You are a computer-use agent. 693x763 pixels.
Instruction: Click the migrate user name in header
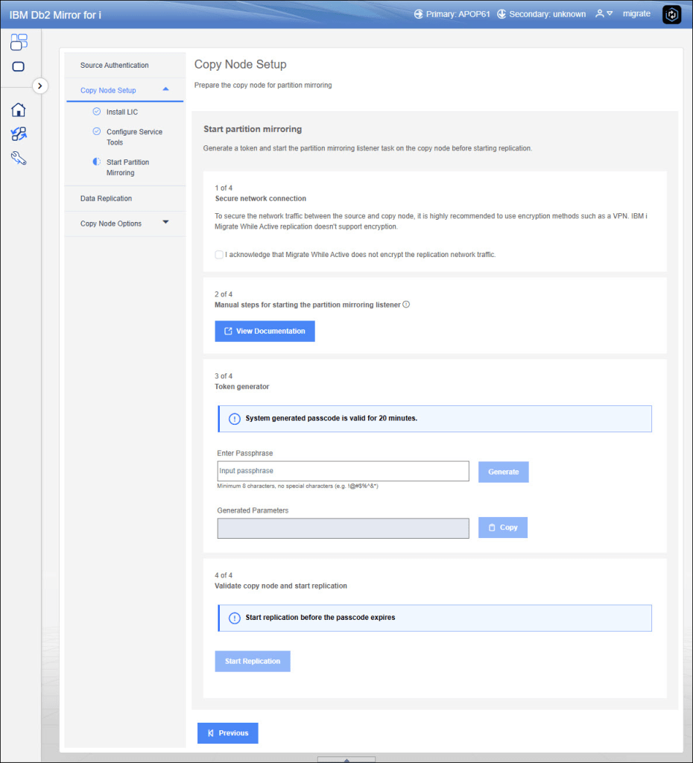click(x=636, y=13)
